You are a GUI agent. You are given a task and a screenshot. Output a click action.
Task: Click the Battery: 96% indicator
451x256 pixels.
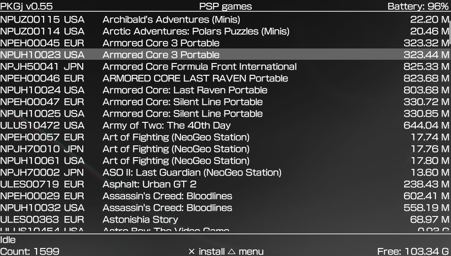point(418,6)
